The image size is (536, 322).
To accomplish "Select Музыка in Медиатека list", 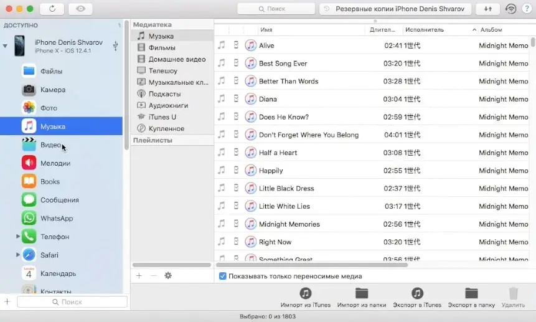I will (x=172, y=36).
